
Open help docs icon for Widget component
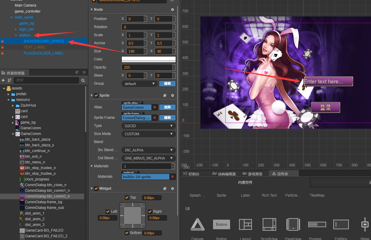(x=165, y=189)
